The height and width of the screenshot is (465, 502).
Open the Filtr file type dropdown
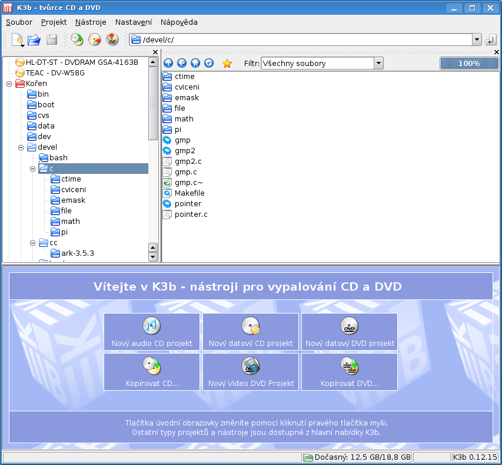pos(378,63)
